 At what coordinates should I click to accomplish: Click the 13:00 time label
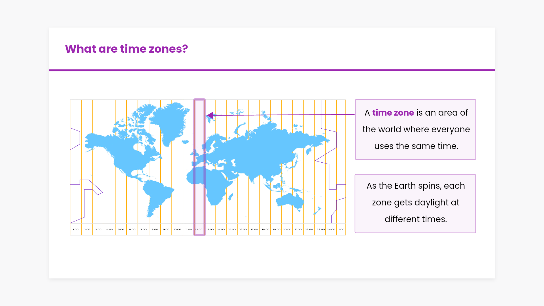[x=210, y=229]
